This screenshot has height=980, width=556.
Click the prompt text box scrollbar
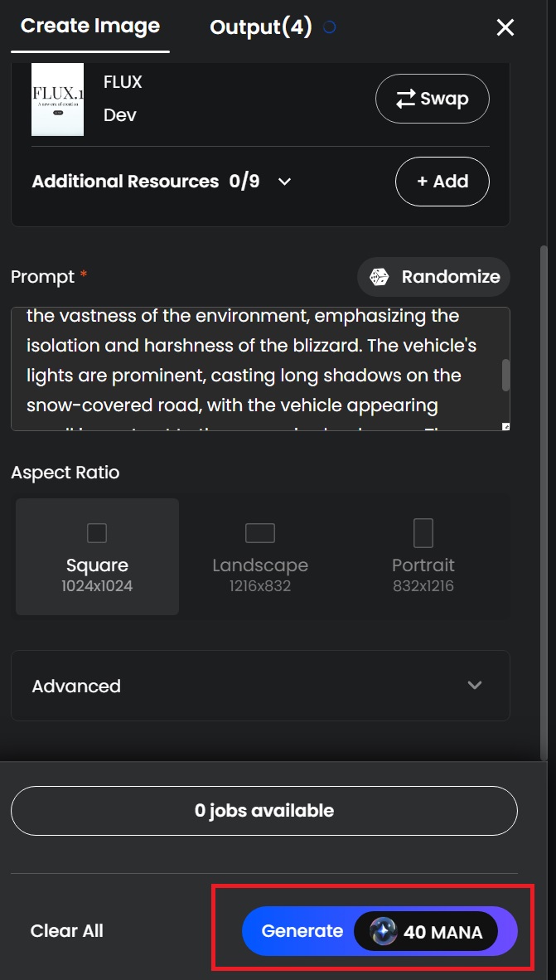point(506,375)
